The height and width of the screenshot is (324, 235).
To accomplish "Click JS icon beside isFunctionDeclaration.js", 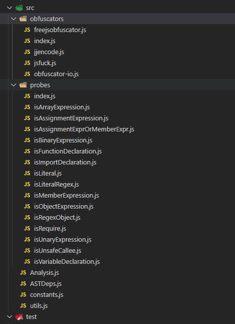I will pyautogui.click(x=27, y=151).
